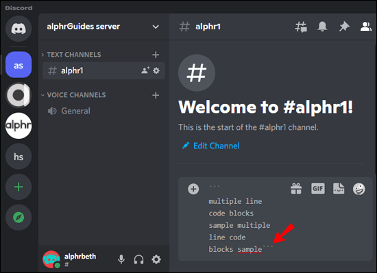Open alphrGuides server dropdown menu

(156, 27)
